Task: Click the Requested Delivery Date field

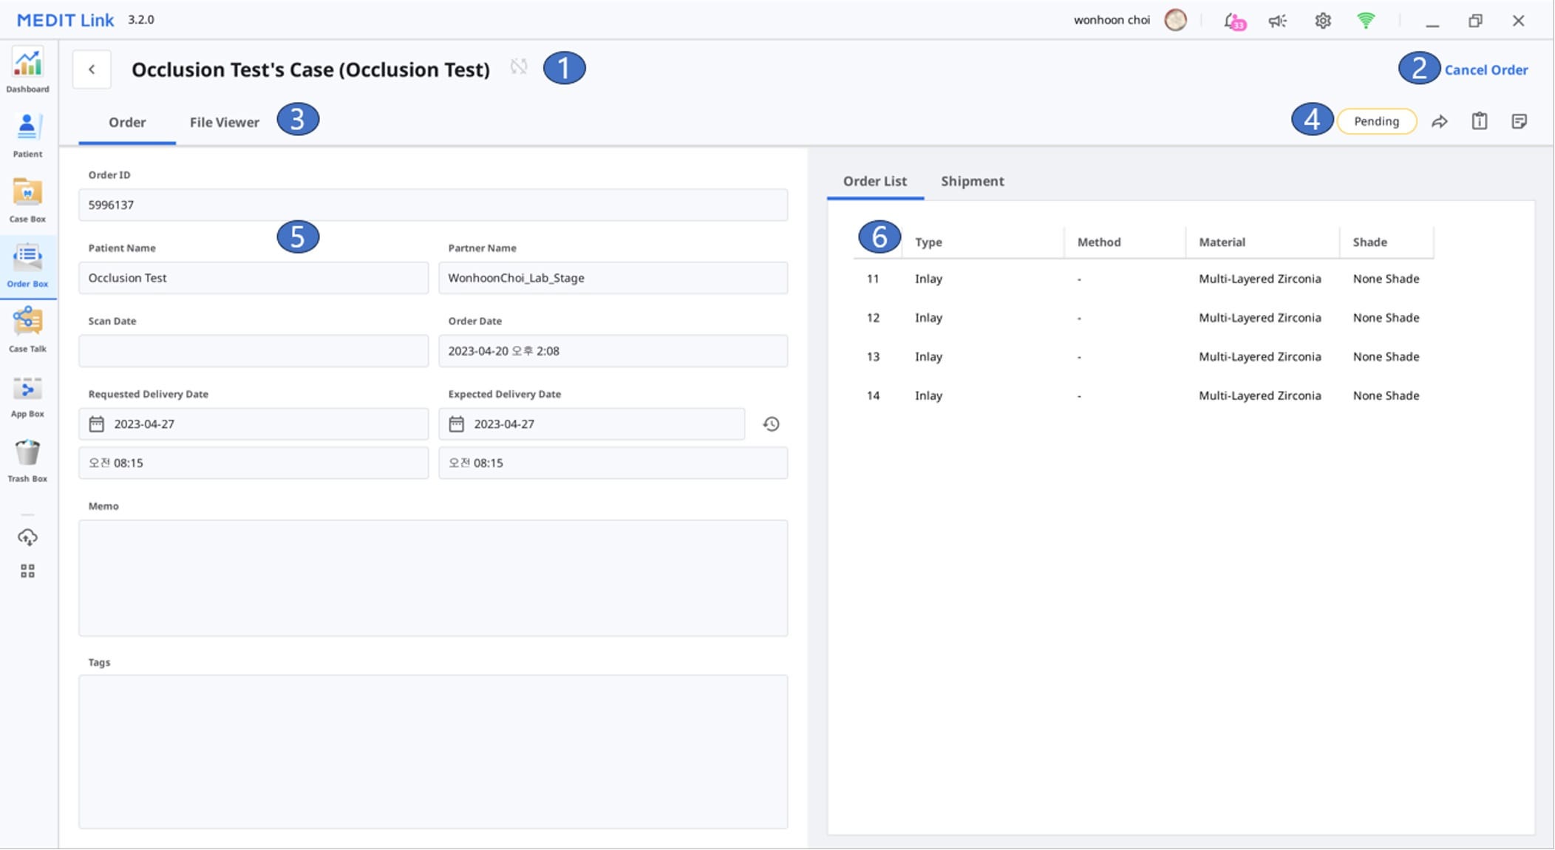Action: click(254, 424)
